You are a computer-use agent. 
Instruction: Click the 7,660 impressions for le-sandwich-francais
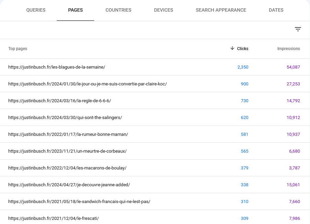(294, 201)
